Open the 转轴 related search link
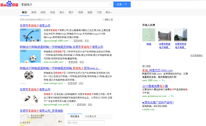Viewport: 206px width, 126px height. pos(149,44)
